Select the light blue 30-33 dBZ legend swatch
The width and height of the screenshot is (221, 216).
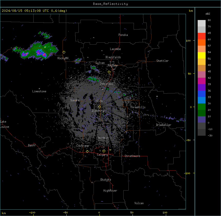point(202,100)
